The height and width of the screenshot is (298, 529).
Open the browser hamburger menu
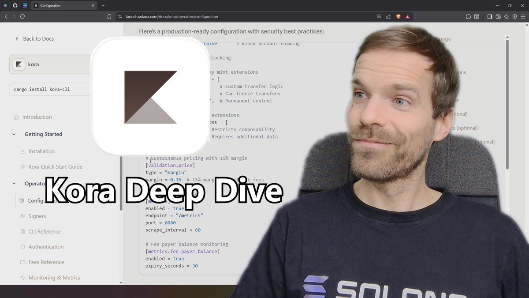click(x=523, y=16)
